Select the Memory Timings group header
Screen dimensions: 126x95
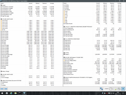point(5,72)
